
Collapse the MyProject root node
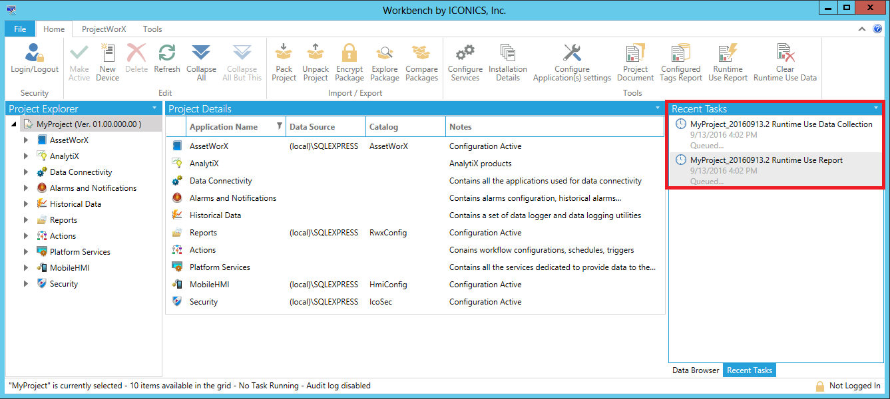tap(15, 124)
